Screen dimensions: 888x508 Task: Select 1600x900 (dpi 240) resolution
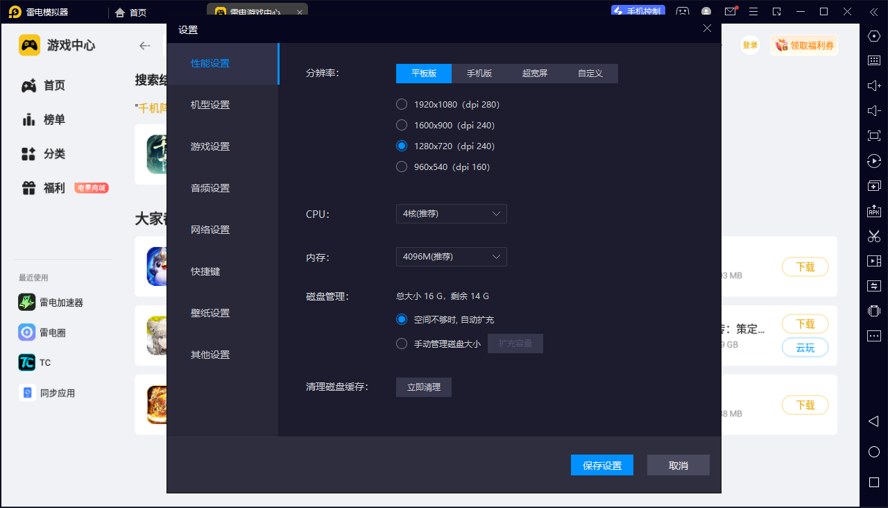(x=401, y=126)
